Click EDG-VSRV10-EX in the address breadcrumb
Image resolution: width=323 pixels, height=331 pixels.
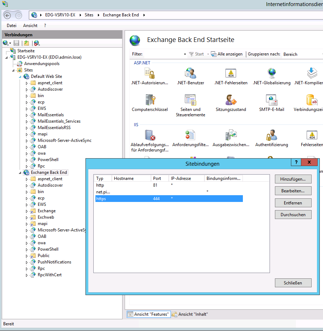[60, 15]
